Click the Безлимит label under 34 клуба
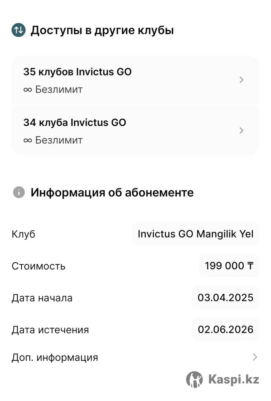This screenshot has width=271, height=401. pyautogui.click(x=59, y=140)
